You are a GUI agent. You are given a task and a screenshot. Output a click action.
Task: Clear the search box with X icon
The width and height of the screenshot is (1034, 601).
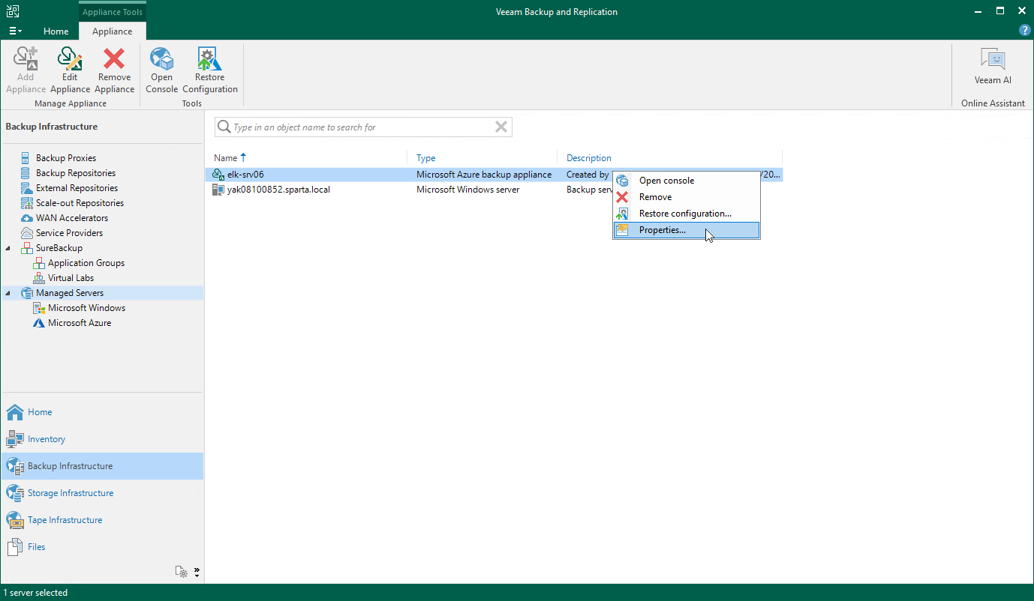click(501, 127)
